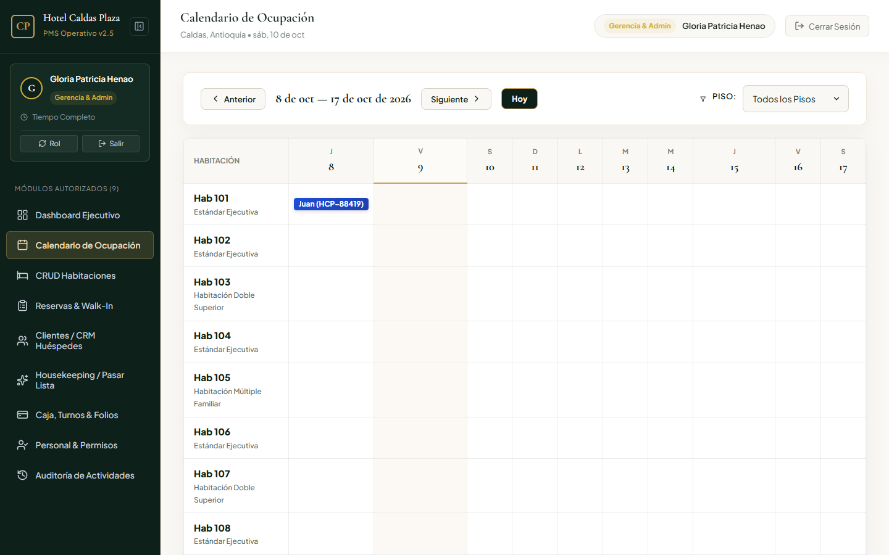Go to CRUD Habitaciones module
Screen dimensions: 889x555
(x=80, y=276)
